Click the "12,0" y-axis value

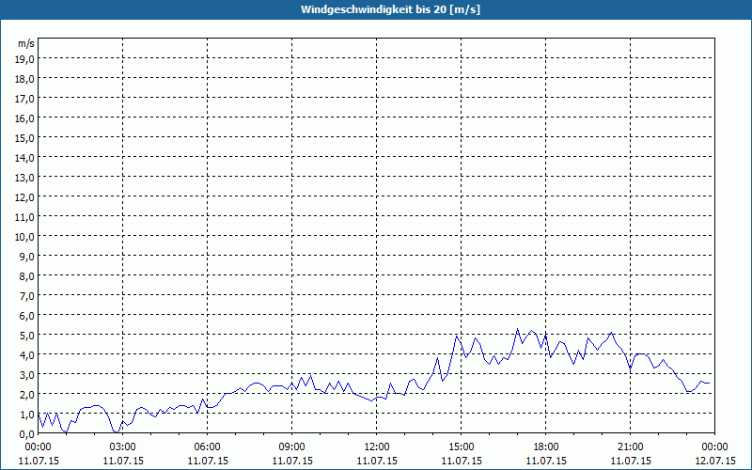pos(25,197)
